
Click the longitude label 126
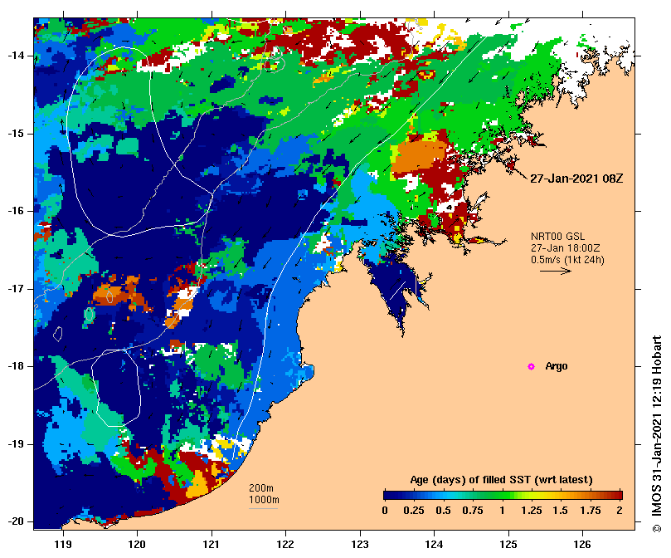pyautogui.click(x=582, y=545)
